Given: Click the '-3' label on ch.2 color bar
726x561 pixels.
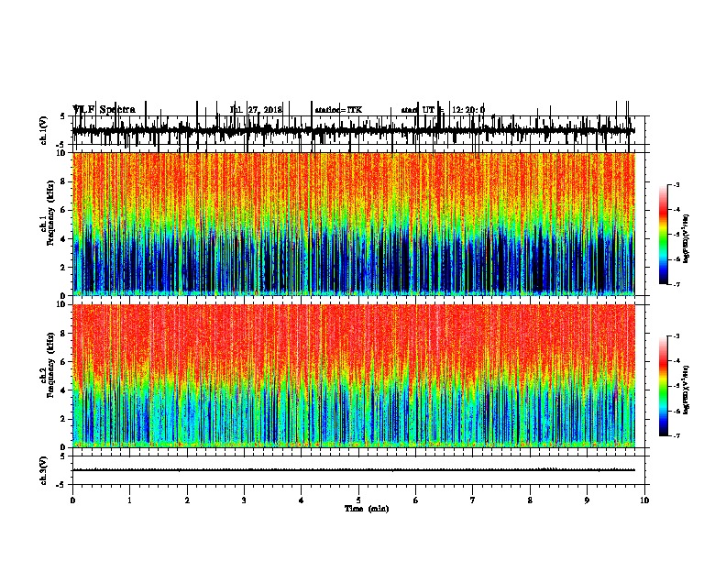Looking at the screenshot, I should tap(676, 336).
